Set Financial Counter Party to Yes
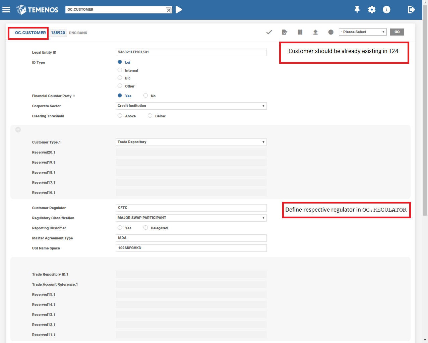Screen dimensions: 428x343 pos(120,96)
